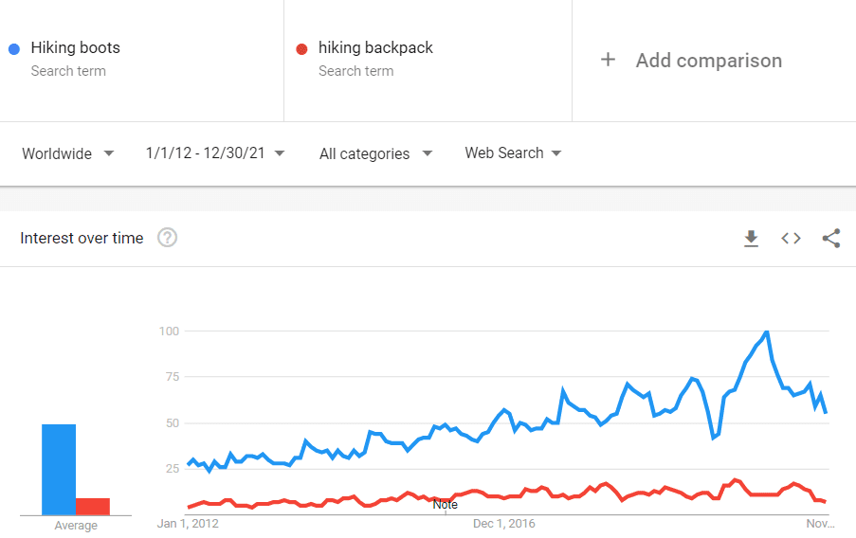The image size is (856, 538).
Task: Click the blue average bar
Action: [x=59, y=469]
